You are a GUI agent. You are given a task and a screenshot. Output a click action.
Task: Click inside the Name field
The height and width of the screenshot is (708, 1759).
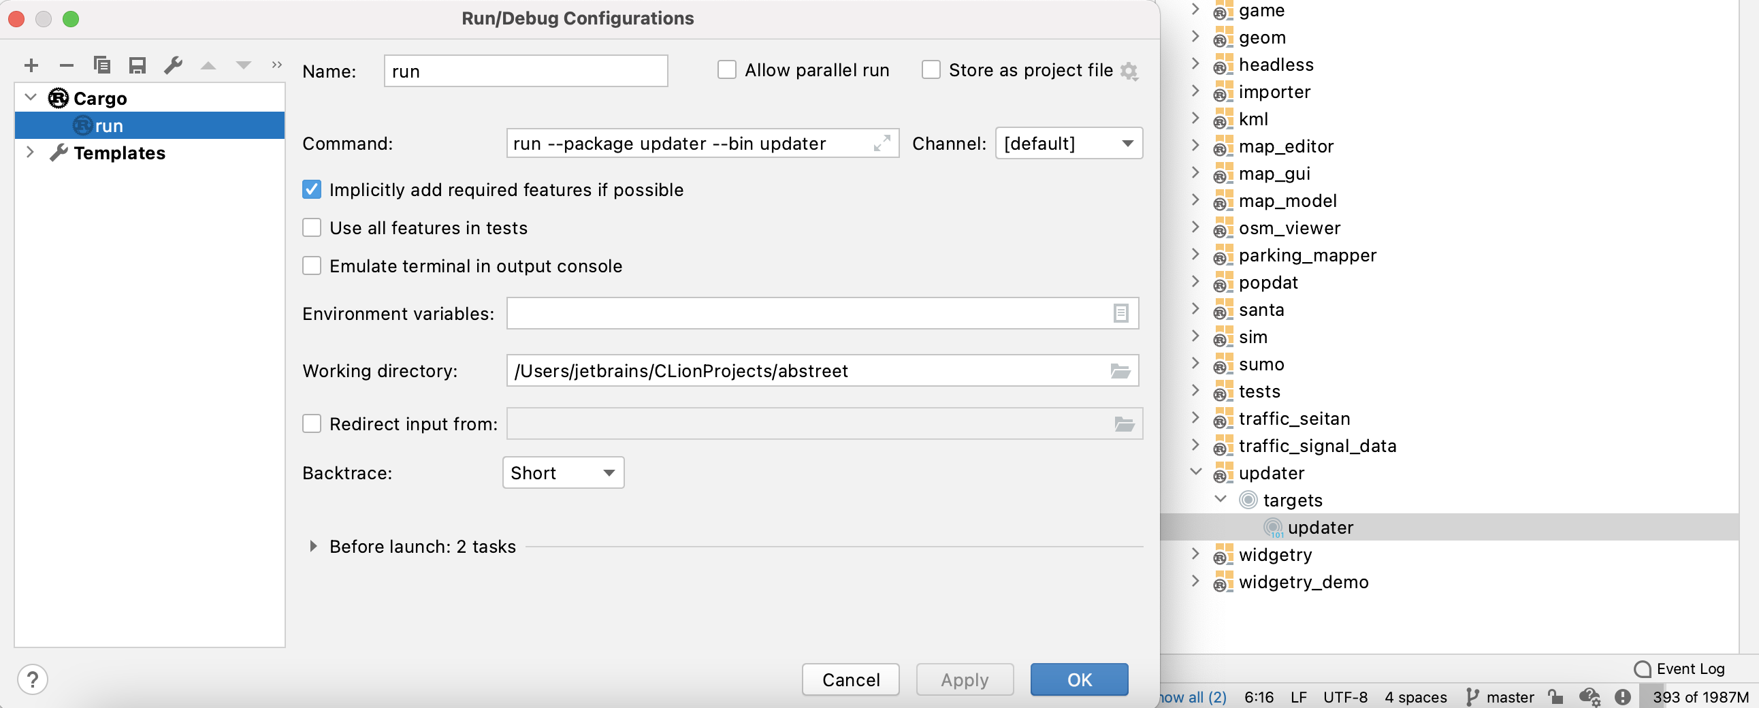[525, 70]
